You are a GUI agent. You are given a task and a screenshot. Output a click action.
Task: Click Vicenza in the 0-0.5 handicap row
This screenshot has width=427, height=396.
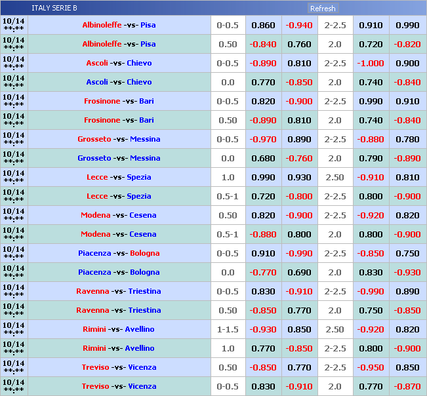(142, 386)
